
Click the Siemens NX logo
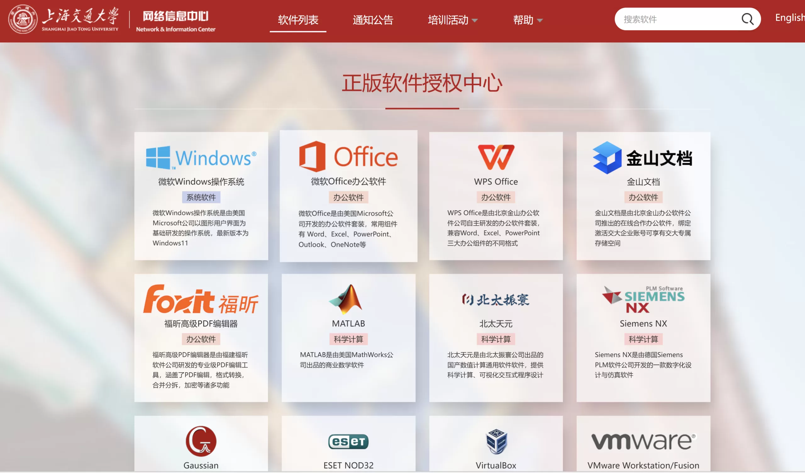[643, 299]
